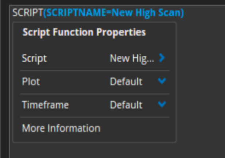Click 'New High Scan' in the formula

146,13
